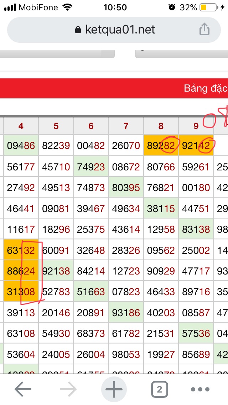The width and height of the screenshot is (228, 405).
Task: Tap the orange cell 31308
Action: (21, 292)
